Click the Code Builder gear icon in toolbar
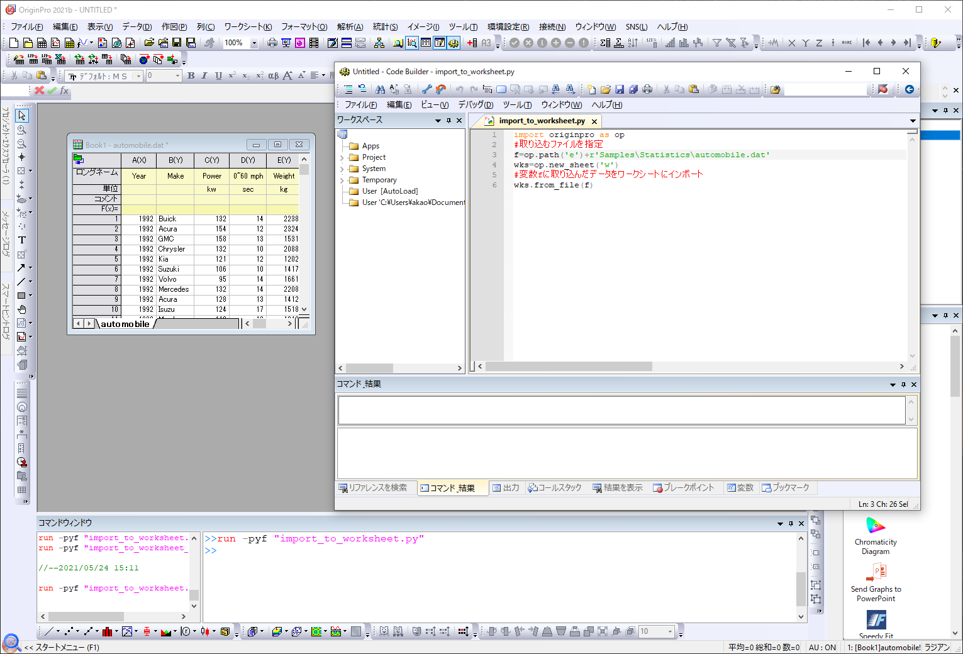 pos(454,43)
